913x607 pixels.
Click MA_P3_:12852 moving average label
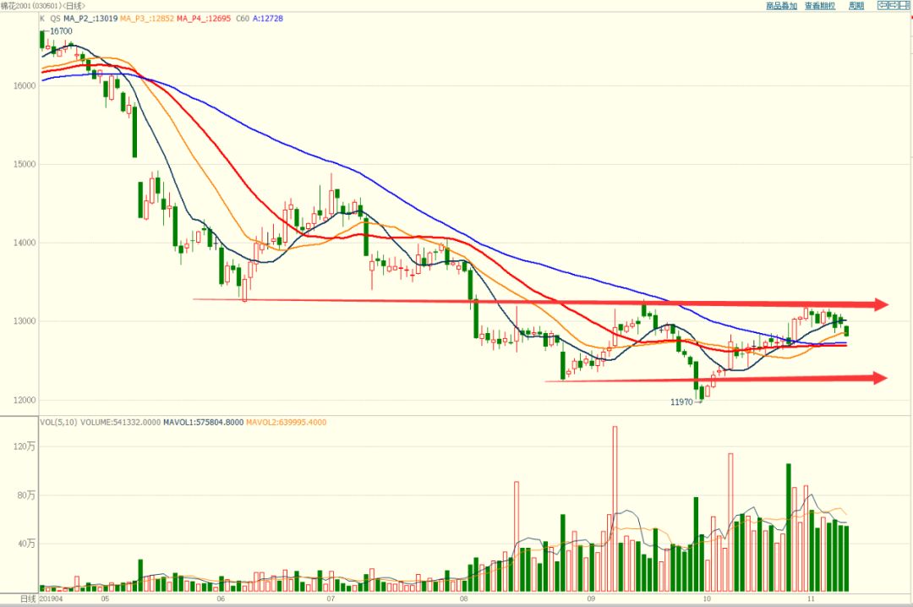147,19
